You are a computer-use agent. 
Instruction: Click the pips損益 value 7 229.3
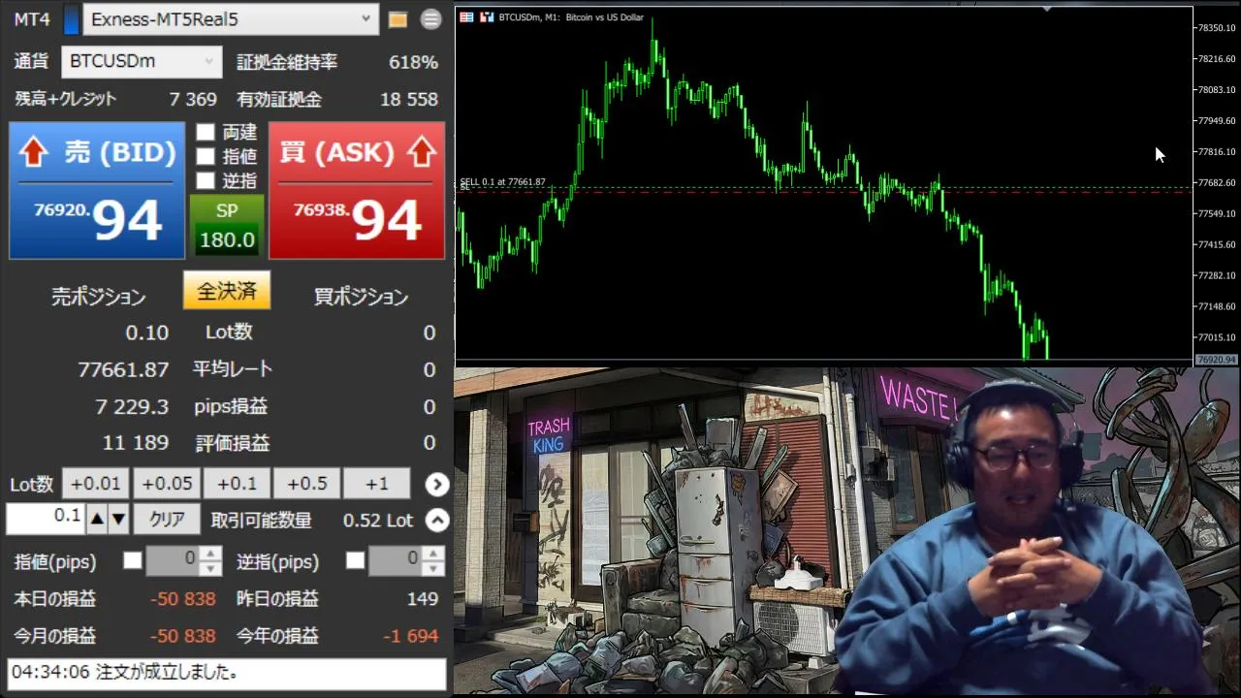pos(132,406)
